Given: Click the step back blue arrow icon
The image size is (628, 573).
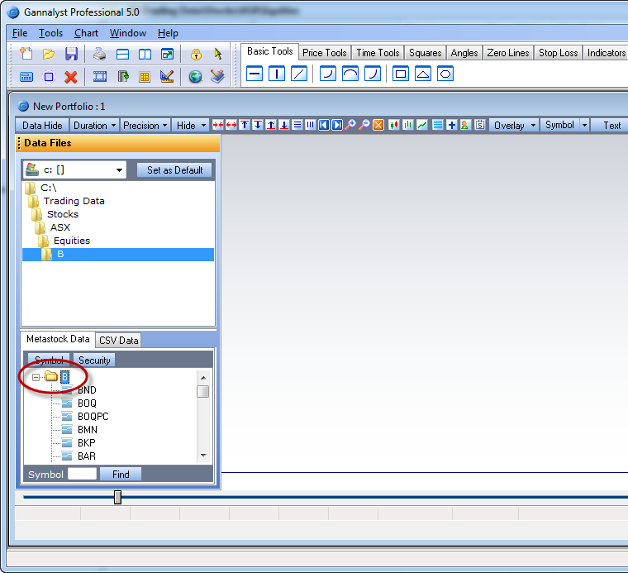Looking at the screenshot, I should click(x=324, y=125).
